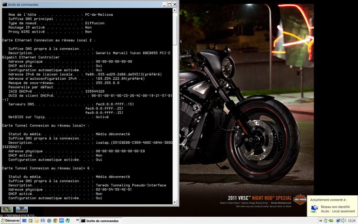Click physical address 00-00-00-00-00-00-00-E0
Image resolution: width=358 pixels, height=224 pixels.
click(x=120, y=151)
